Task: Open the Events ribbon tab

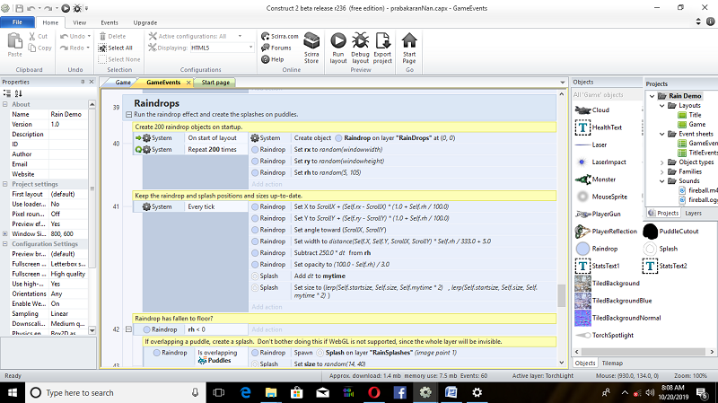Action: click(109, 22)
